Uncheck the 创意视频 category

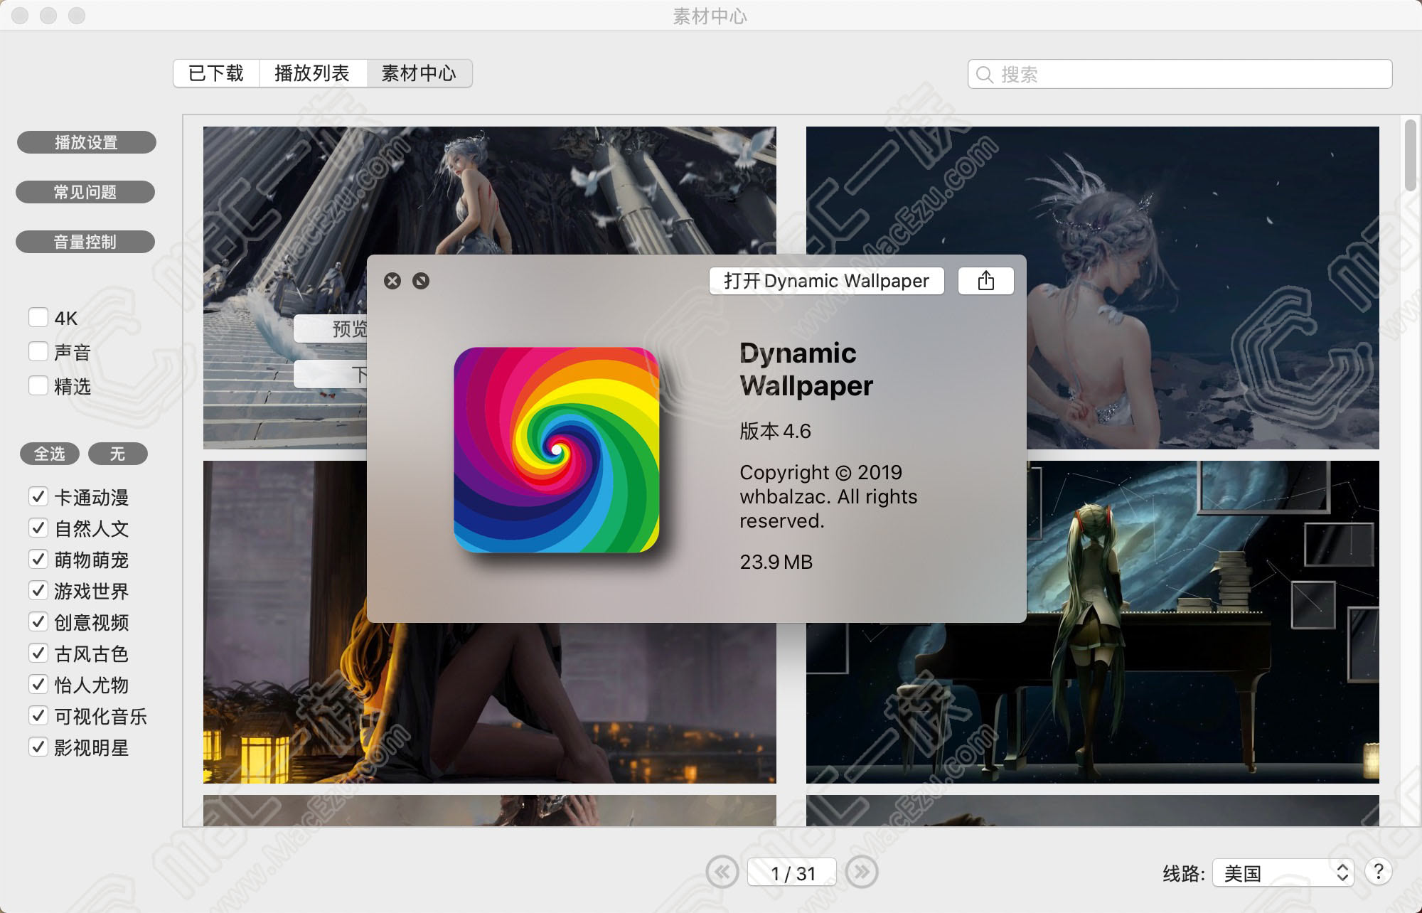click(38, 621)
